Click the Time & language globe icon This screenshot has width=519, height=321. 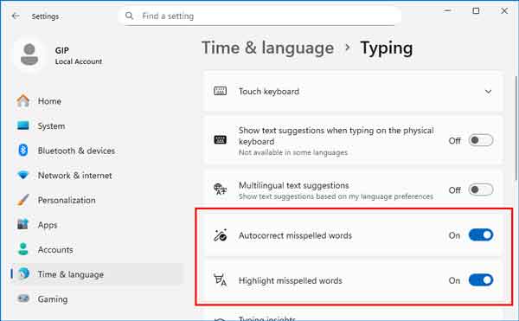23,273
